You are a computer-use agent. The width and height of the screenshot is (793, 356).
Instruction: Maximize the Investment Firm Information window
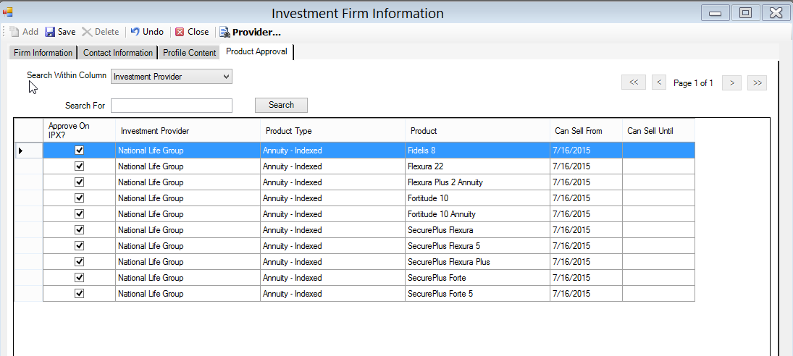pos(745,12)
